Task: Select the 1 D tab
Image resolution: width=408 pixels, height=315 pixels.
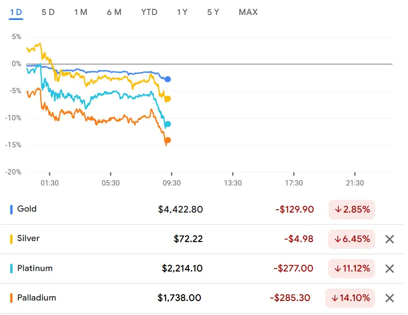Action: pos(16,12)
